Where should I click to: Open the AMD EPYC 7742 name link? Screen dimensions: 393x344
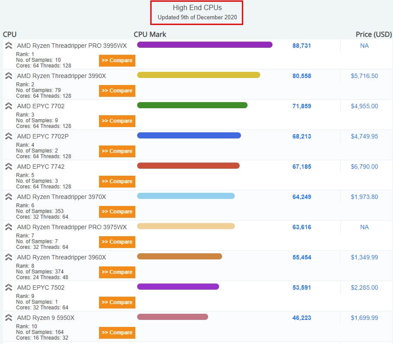point(41,167)
